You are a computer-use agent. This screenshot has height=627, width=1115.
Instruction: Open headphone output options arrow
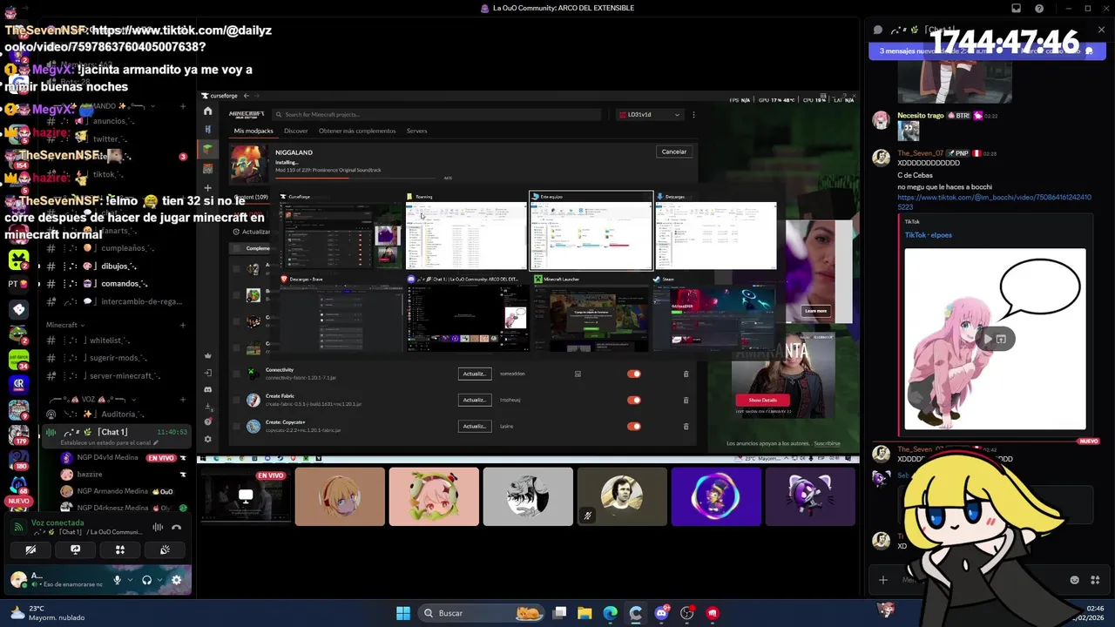[x=159, y=580]
